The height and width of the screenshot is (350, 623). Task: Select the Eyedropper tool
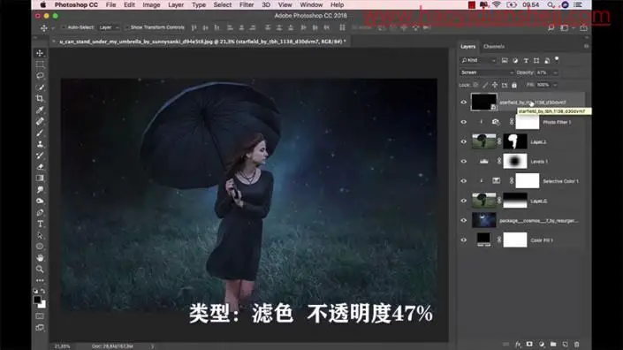point(40,110)
